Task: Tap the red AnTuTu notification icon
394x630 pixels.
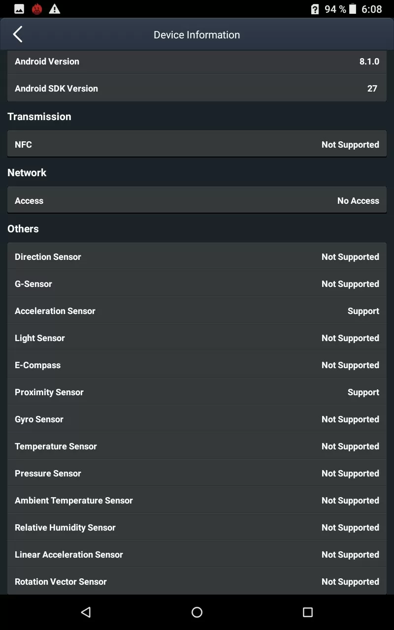Action: [36, 9]
